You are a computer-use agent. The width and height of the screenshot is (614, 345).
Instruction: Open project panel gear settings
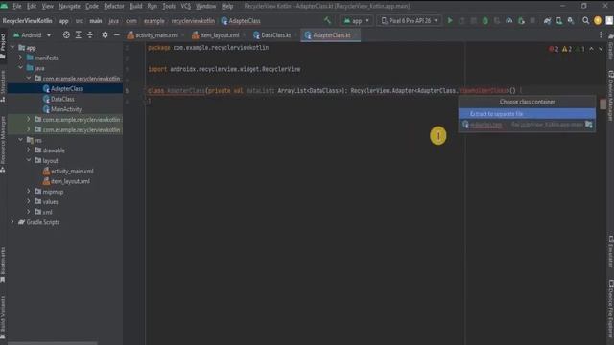pyautogui.click(x=105, y=35)
